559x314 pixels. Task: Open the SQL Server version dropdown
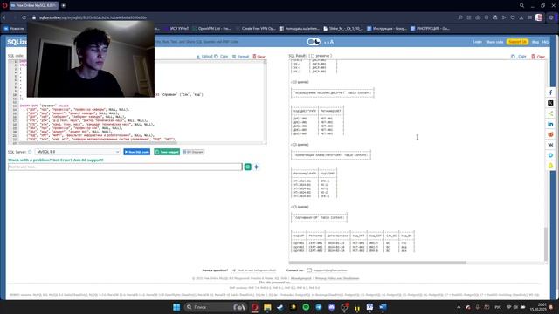(x=78, y=152)
